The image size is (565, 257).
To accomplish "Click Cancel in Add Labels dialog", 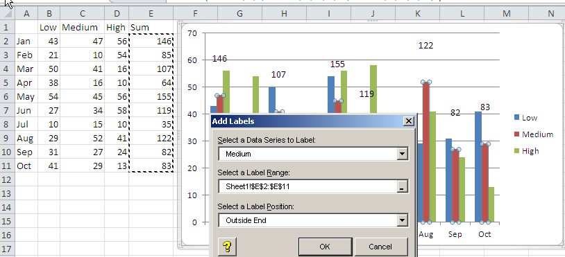I will pyautogui.click(x=380, y=247).
